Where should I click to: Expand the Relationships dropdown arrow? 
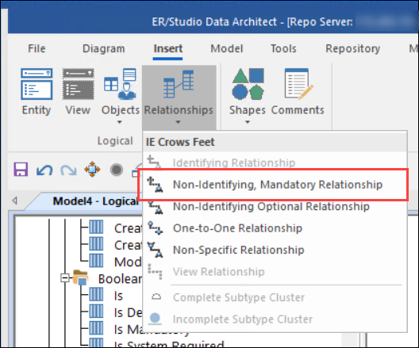(178, 122)
